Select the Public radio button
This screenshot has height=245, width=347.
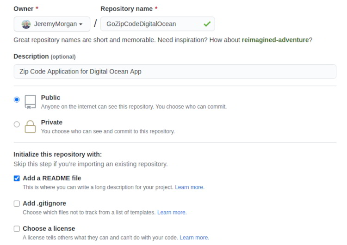pyautogui.click(x=17, y=99)
